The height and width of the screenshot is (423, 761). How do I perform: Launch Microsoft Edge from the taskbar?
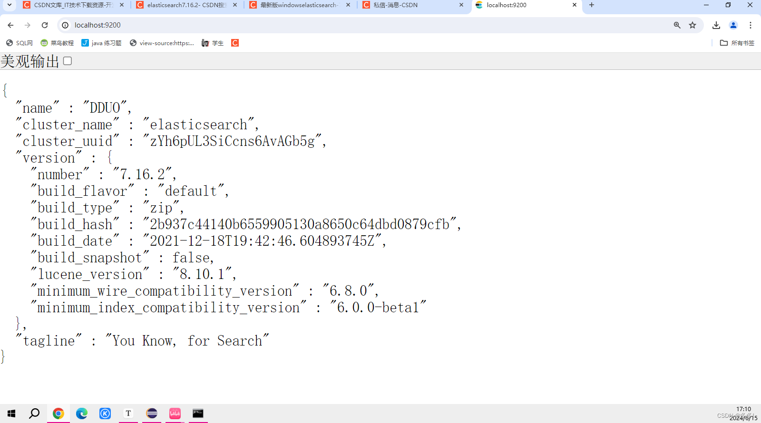pos(82,413)
